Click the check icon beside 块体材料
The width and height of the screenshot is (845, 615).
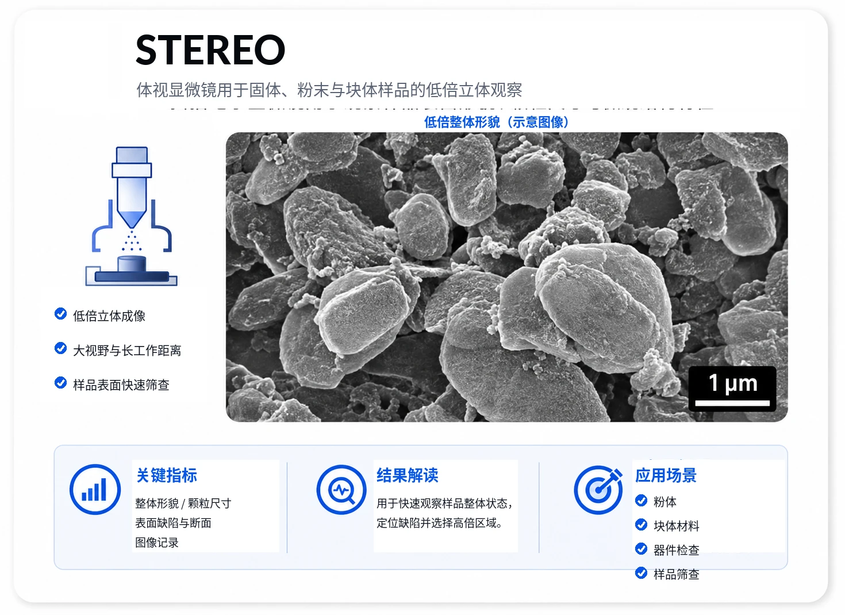pyautogui.click(x=642, y=525)
